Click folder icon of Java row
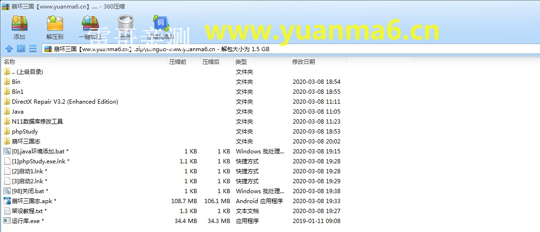Screen dimensions: 540x232 point(7,112)
